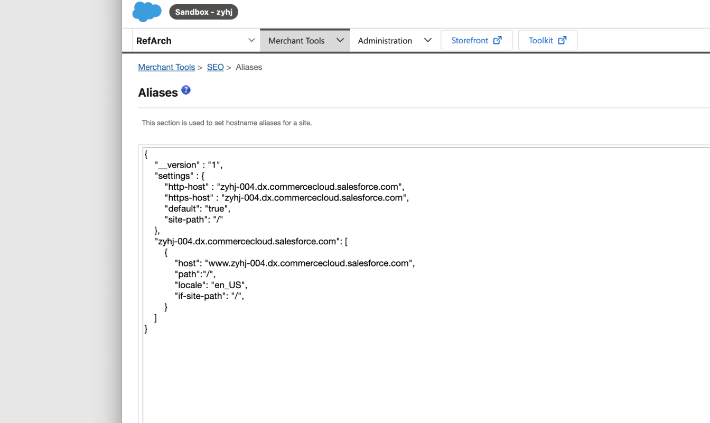
Task: Click the "host": "www.zyhj-004..." line
Action: [295, 263]
